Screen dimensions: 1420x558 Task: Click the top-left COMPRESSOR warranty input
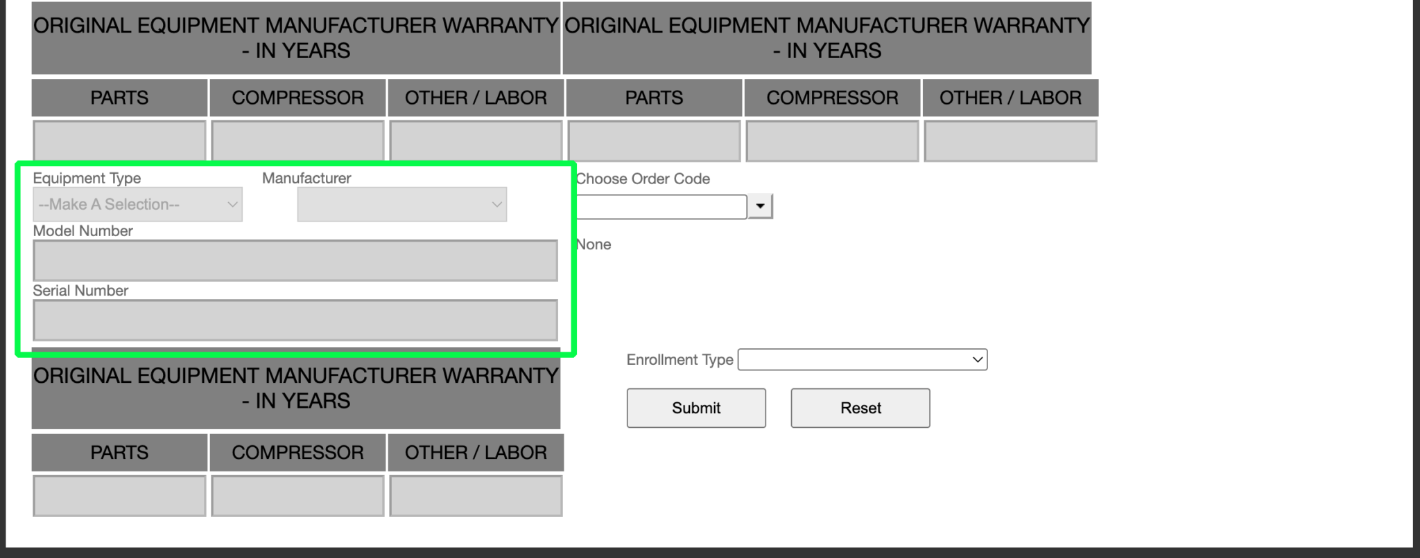pos(297,141)
